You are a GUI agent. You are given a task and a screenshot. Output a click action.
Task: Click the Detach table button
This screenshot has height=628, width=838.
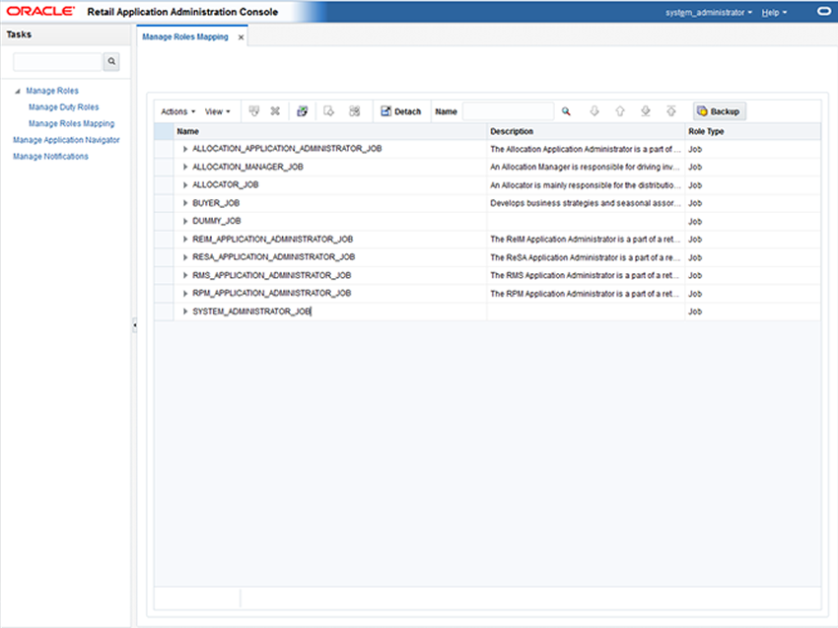click(x=401, y=111)
